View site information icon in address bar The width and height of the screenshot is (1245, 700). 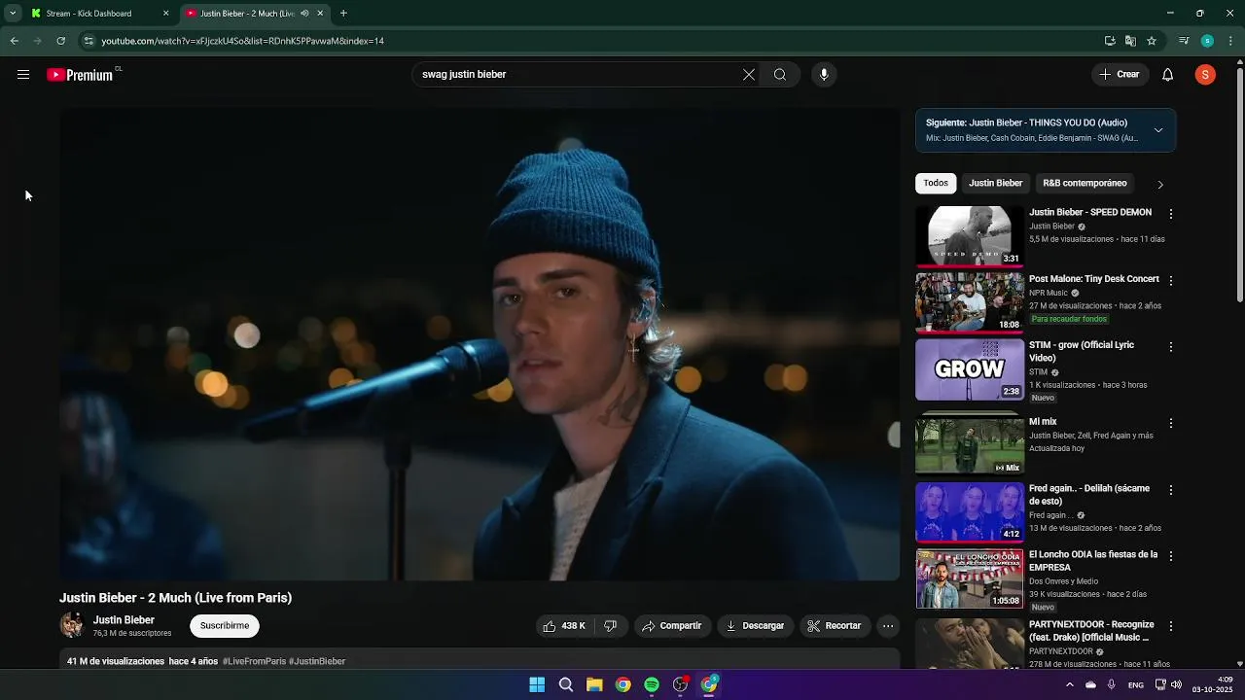[89, 41]
